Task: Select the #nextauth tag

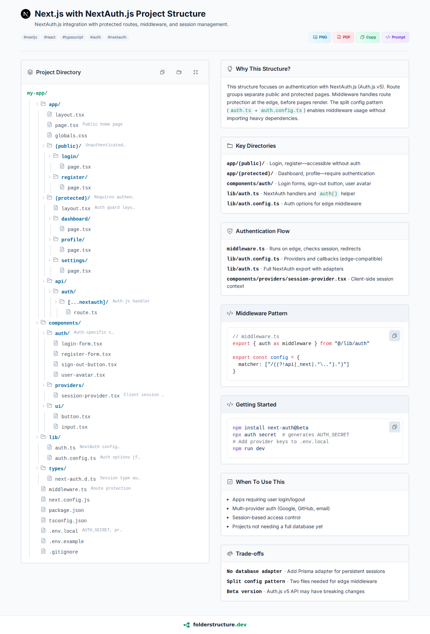Action: coord(117,37)
